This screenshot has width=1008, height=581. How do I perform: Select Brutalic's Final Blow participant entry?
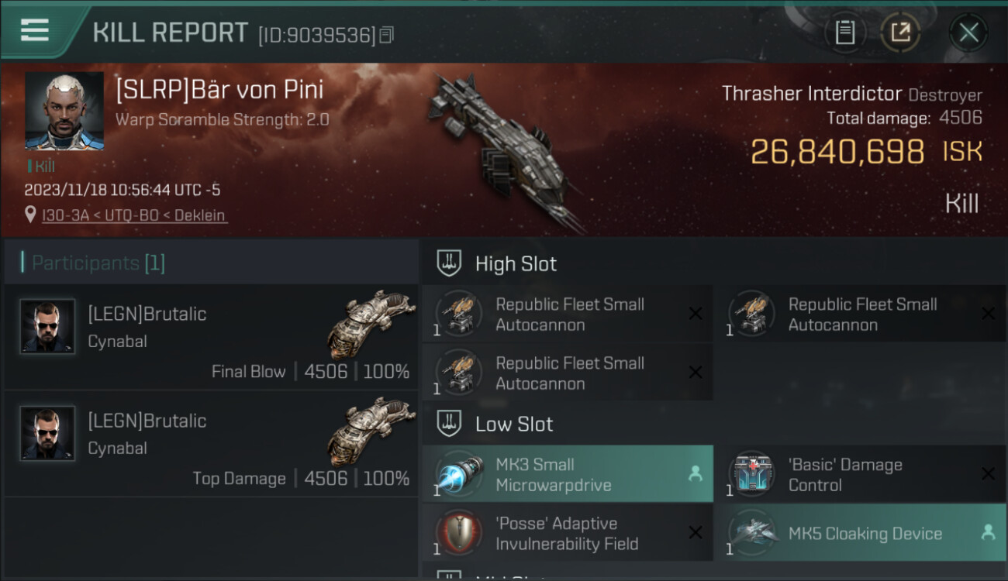pos(211,337)
